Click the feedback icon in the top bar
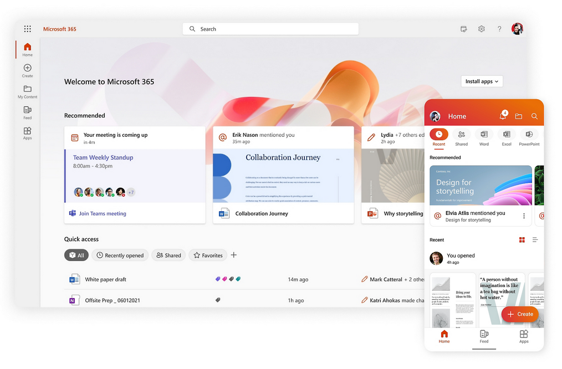This screenshot has width=562, height=369. (x=464, y=29)
